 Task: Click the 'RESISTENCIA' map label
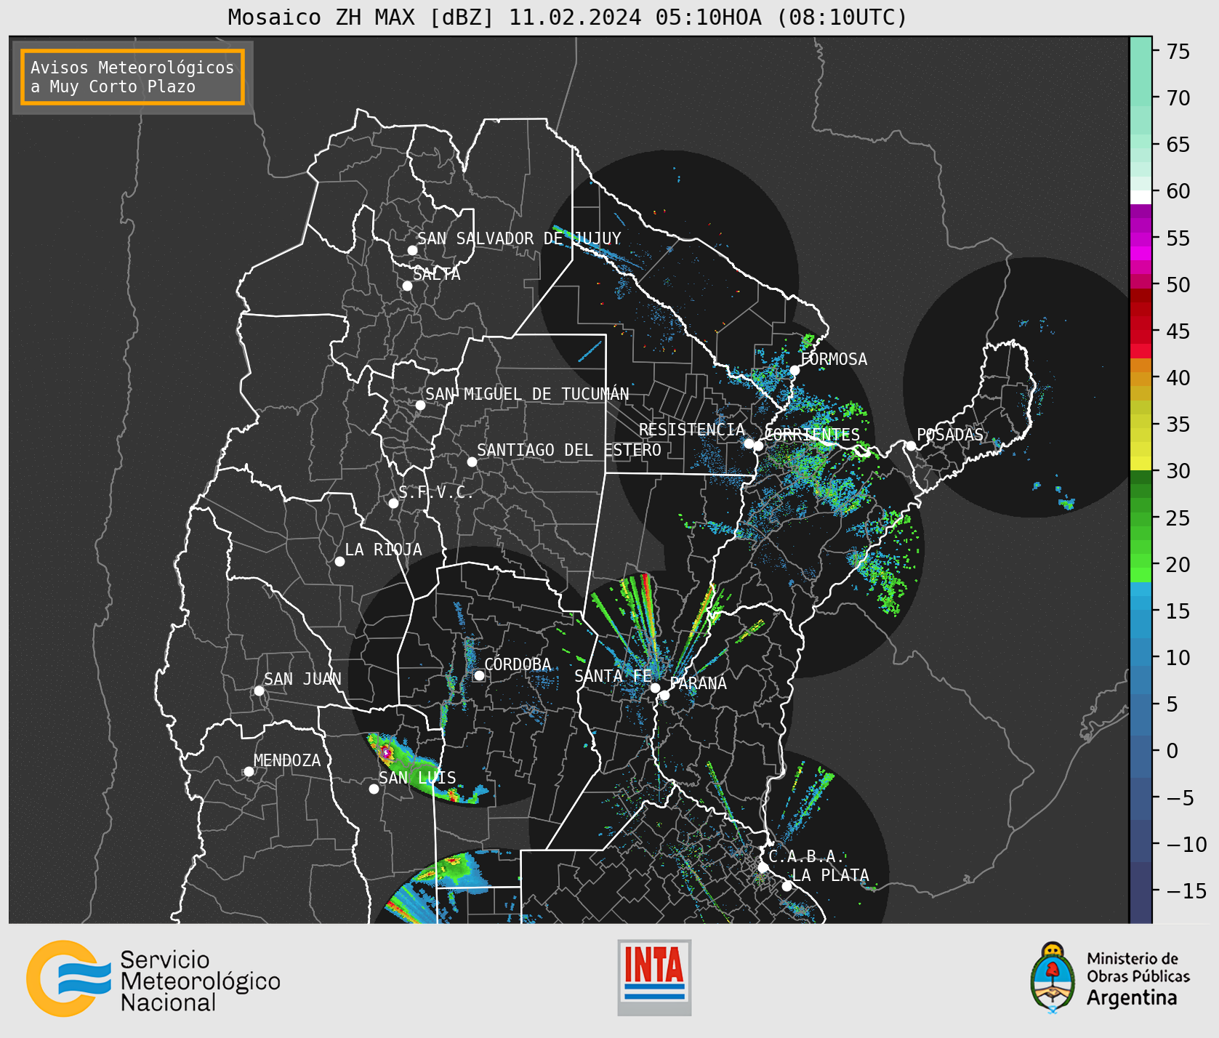692,430
